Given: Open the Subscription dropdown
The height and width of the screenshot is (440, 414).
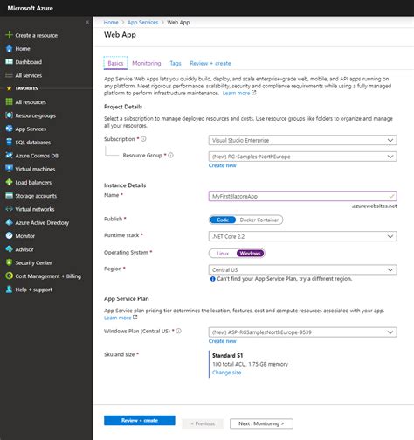Looking at the screenshot, I should pyautogui.click(x=302, y=140).
